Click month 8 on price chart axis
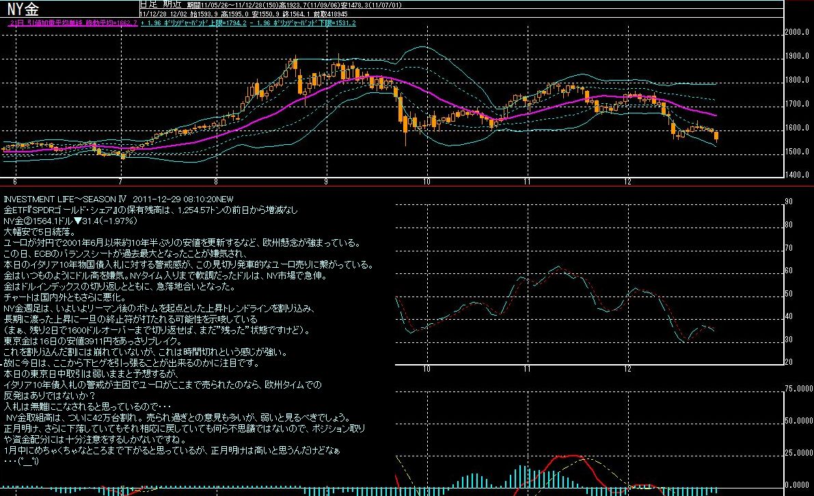The height and width of the screenshot is (496, 814). (216, 182)
